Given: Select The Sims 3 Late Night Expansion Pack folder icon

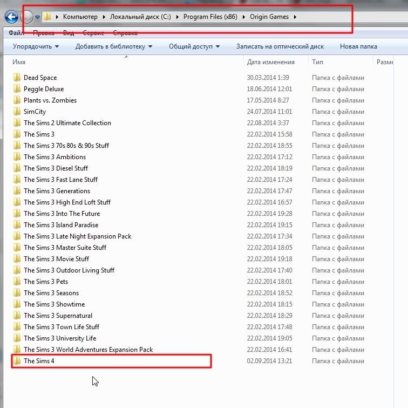Looking at the screenshot, I should [17, 236].
